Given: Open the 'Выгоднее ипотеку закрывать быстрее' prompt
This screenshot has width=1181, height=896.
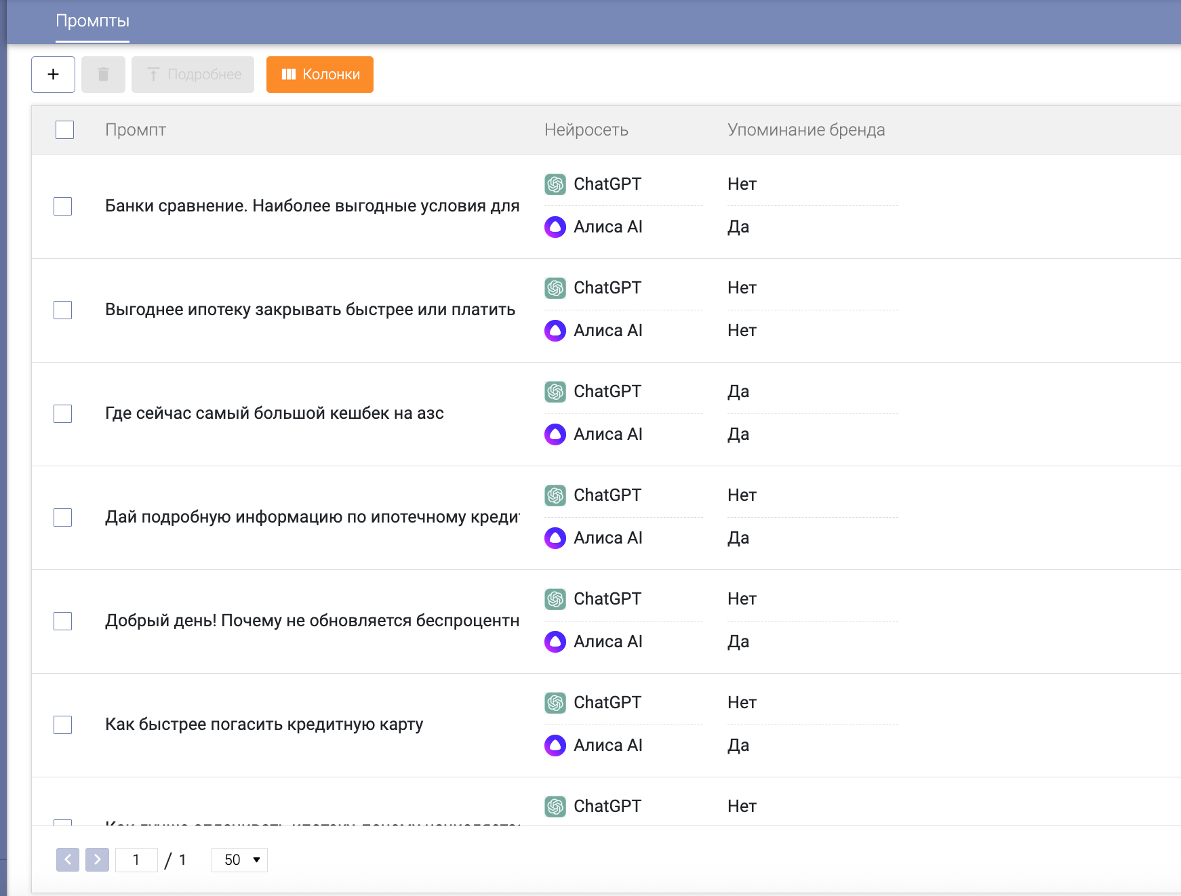Looking at the screenshot, I should pyautogui.click(x=310, y=310).
